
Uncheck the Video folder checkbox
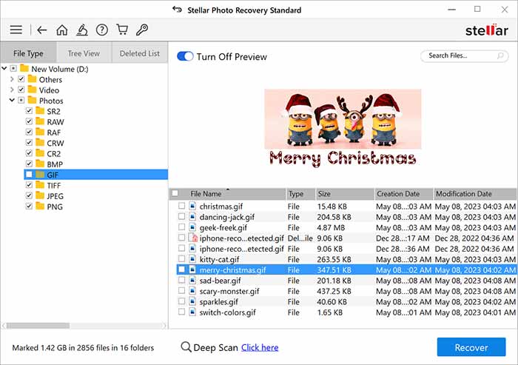(x=21, y=90)
